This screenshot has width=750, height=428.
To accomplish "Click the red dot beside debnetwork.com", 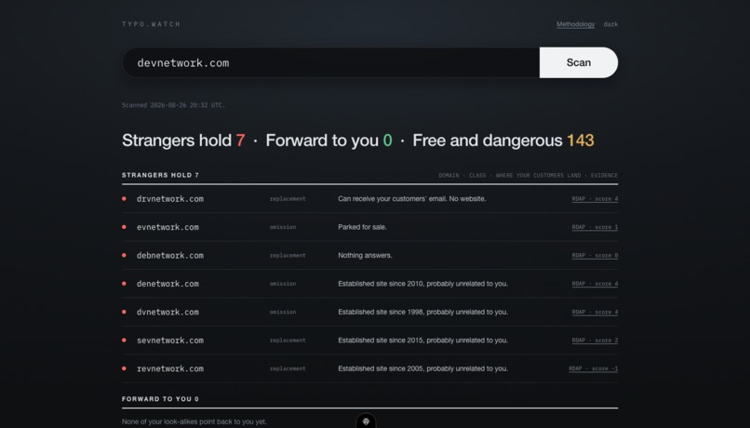I will point(125,255).
